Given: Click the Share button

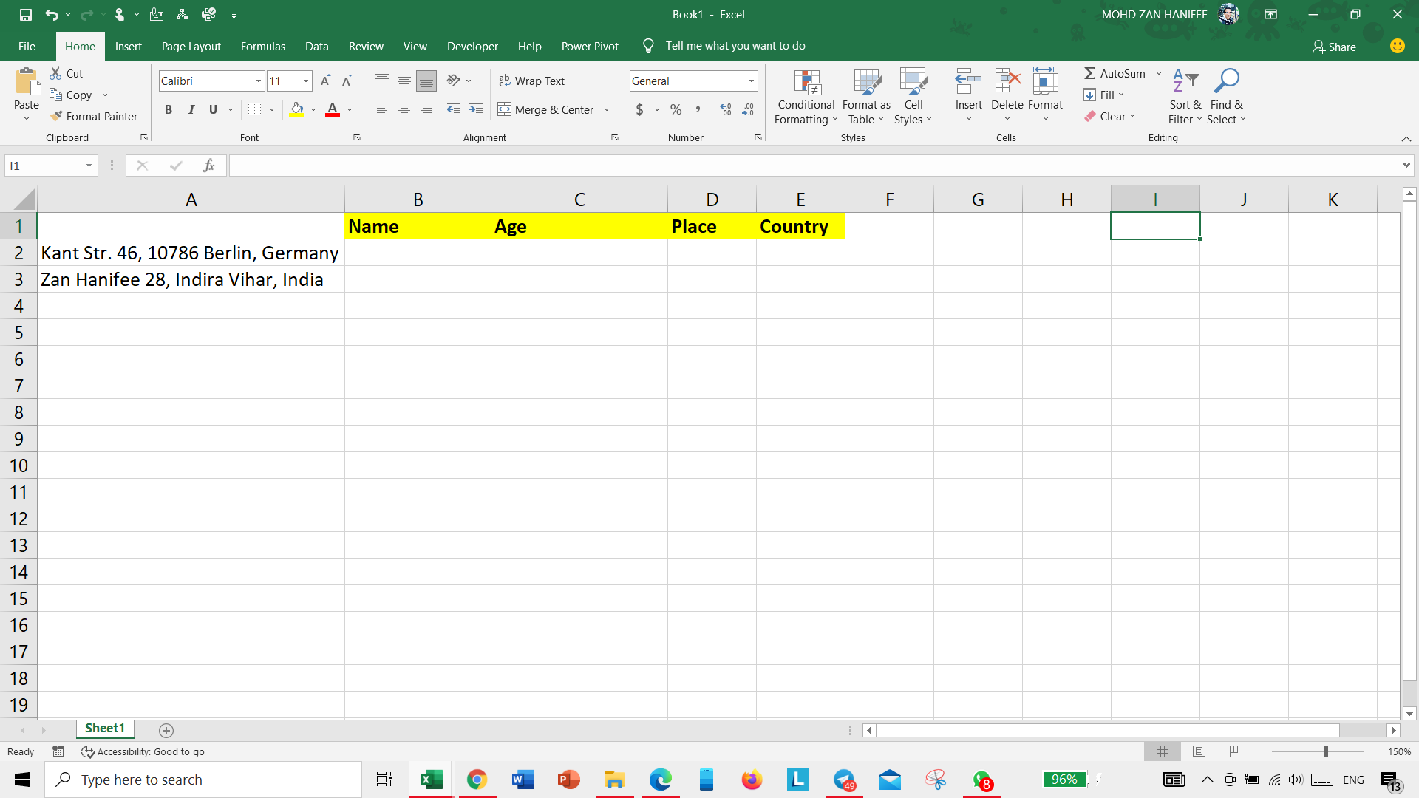Looking at the screenshot, I should 1334,47.
